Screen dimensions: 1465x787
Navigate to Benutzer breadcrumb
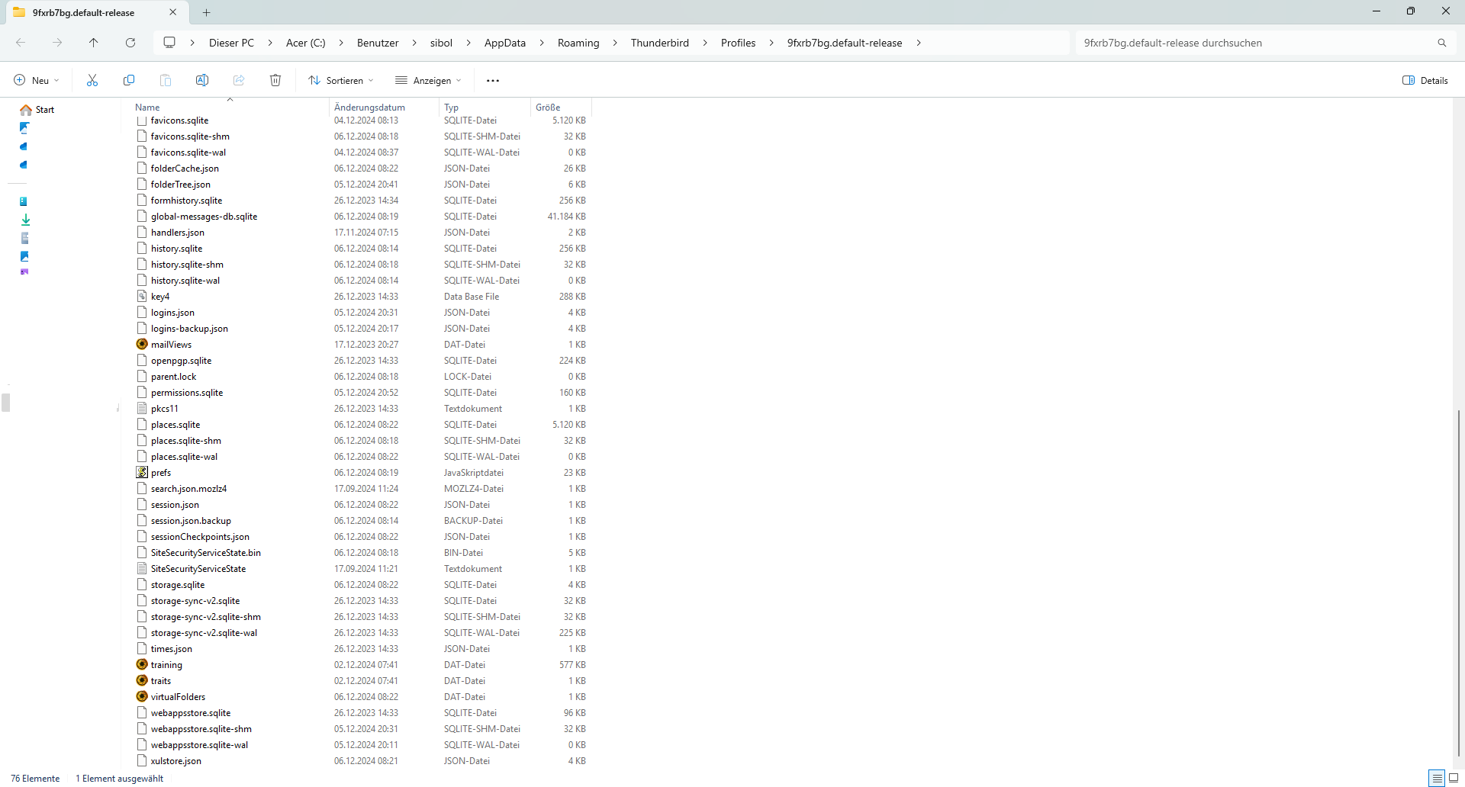[378, 43]
